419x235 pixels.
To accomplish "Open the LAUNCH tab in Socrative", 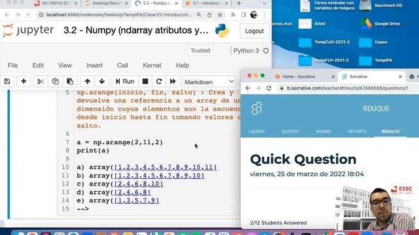I will point(257,131).
